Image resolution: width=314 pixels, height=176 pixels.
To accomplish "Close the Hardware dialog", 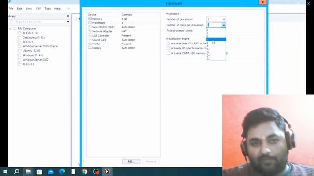I will tap(262, 2).
